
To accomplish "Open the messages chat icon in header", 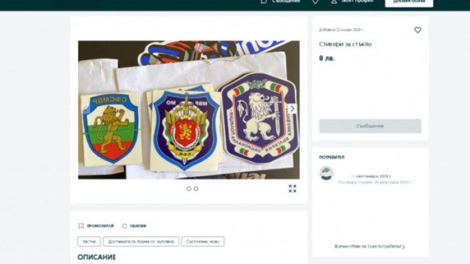I will [264, 1].
